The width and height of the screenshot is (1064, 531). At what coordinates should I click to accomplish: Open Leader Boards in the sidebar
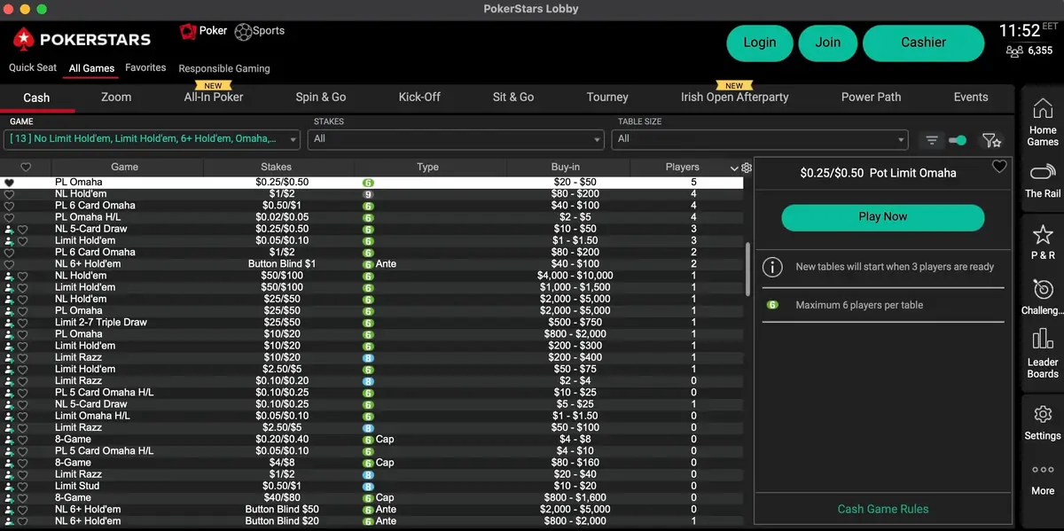click(x=1042, y=353)
